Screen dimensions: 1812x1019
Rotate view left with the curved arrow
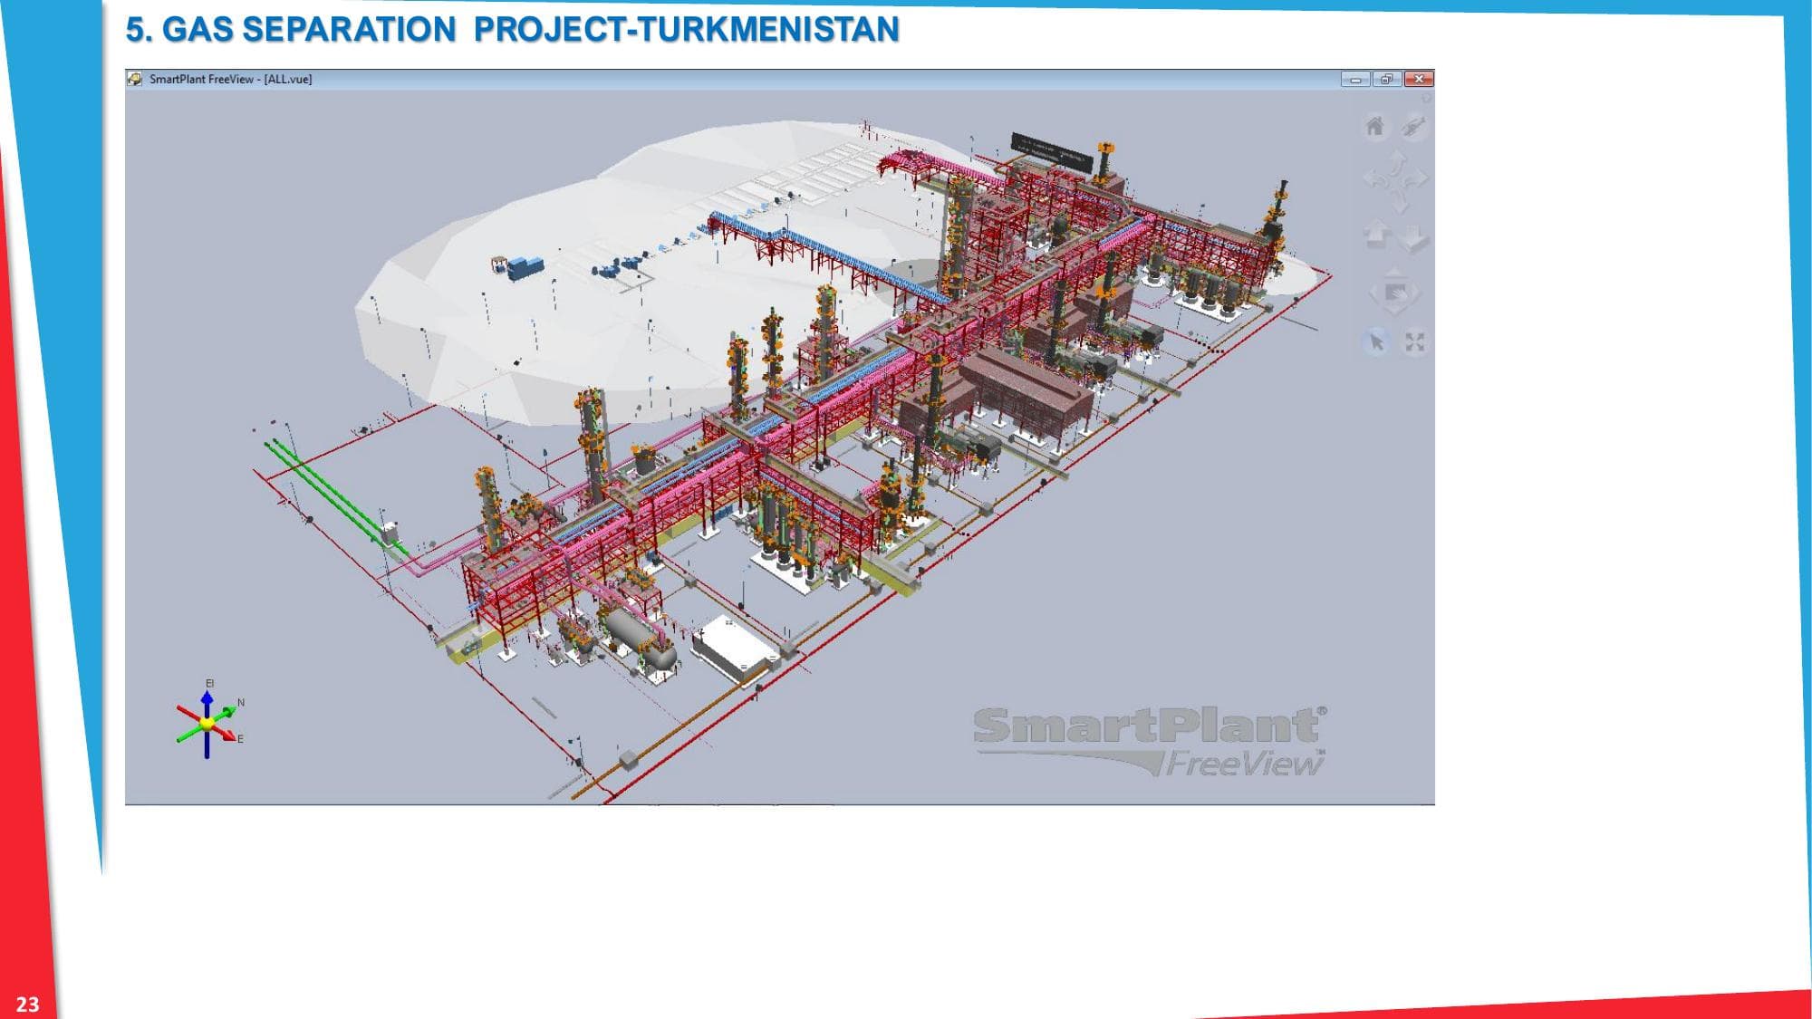click(1375, 179)
